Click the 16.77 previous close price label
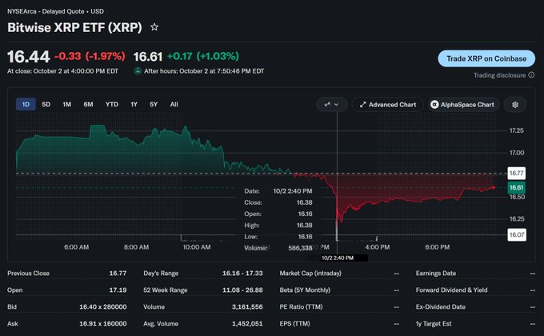This screenshot has width=544, height=336. tap(517, 173)
